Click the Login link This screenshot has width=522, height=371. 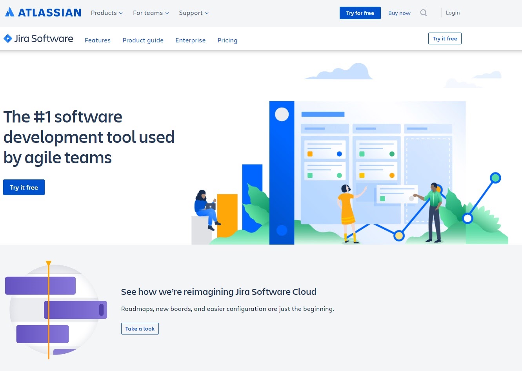(453, 13)
